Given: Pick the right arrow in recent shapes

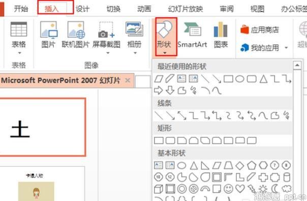Looking at the screenshot, I should tap(159, 91).
